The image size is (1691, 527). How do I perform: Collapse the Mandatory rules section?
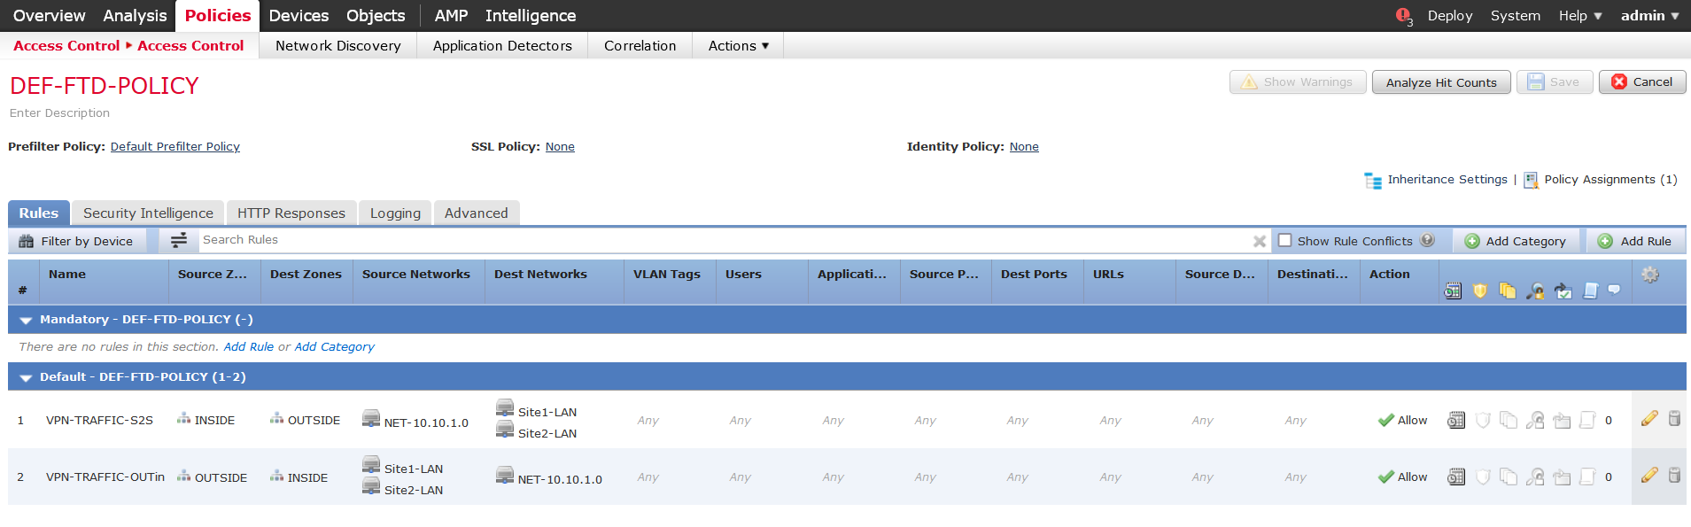point(26,320)
